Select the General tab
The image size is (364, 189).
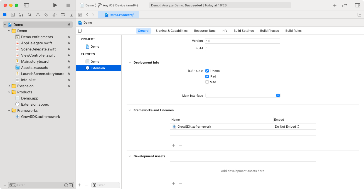tap(144, 31)
